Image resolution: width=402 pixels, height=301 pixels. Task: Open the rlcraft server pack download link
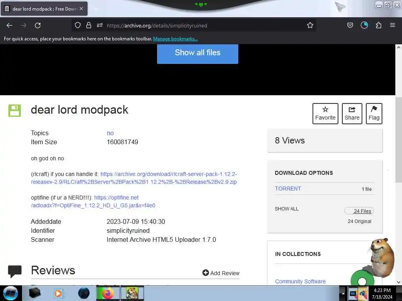pyautogui.click(x=134, y=178)
